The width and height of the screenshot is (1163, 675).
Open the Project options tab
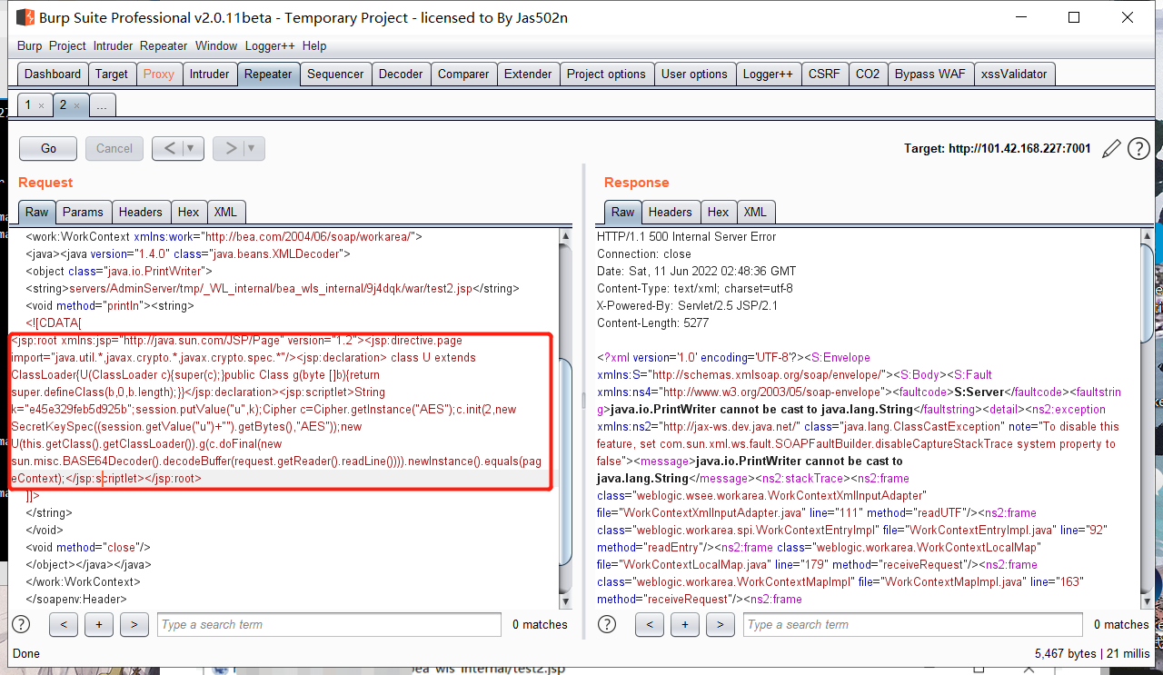606,74
